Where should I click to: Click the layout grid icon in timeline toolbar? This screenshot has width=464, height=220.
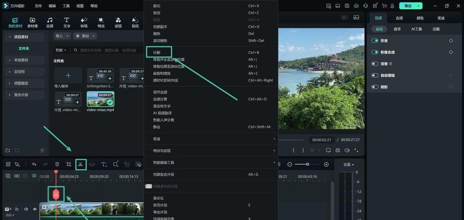pos(8,164)
